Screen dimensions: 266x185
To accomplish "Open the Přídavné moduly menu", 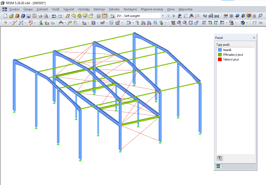I will click(x=152, y=9).
